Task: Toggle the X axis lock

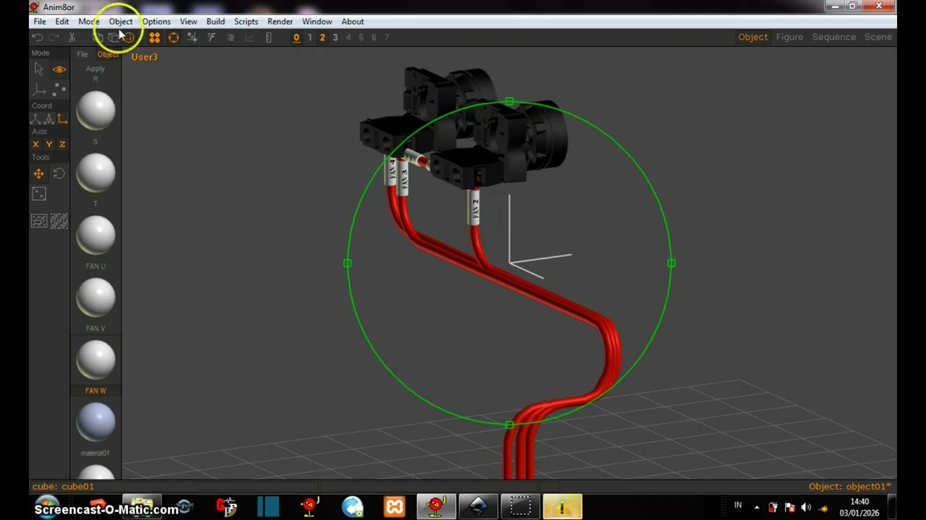Action: [x=35, y=144]
